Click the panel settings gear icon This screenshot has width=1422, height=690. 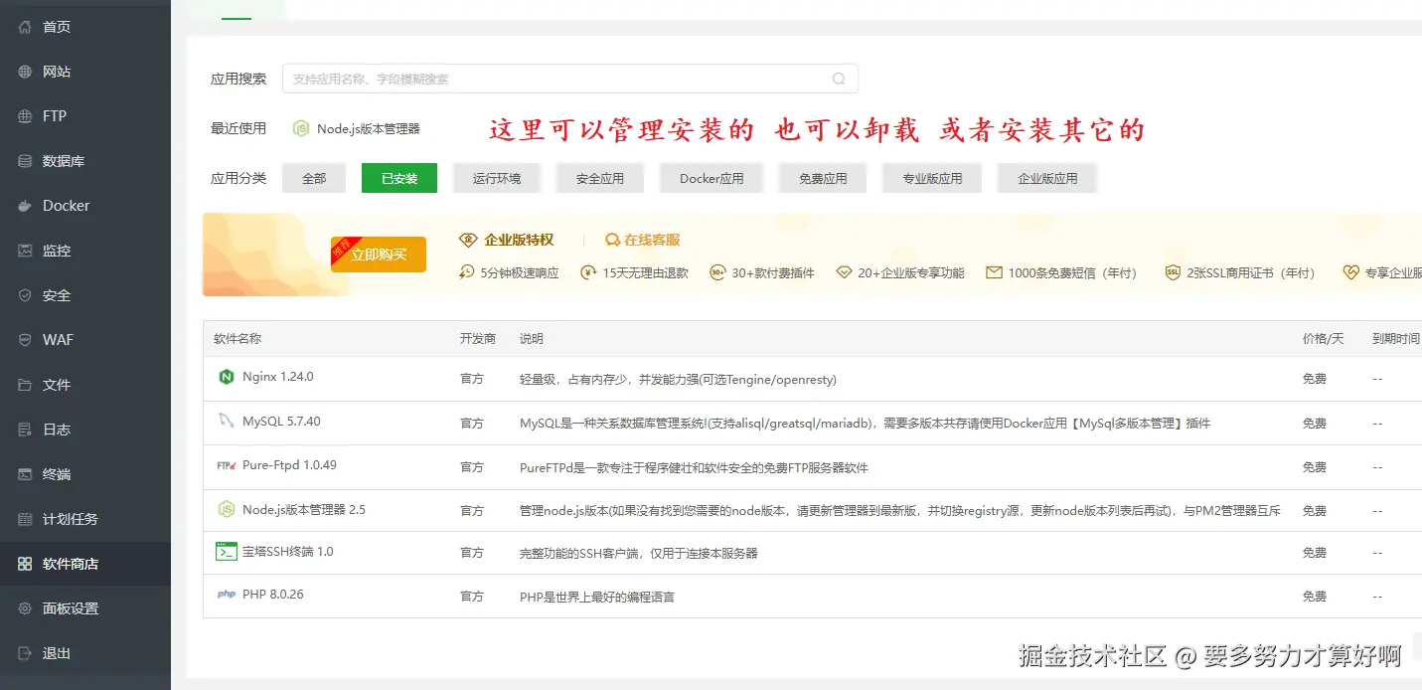(25, 608)
